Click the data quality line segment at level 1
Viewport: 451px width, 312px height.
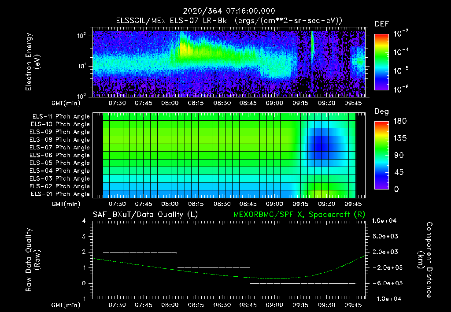point(213,267)
